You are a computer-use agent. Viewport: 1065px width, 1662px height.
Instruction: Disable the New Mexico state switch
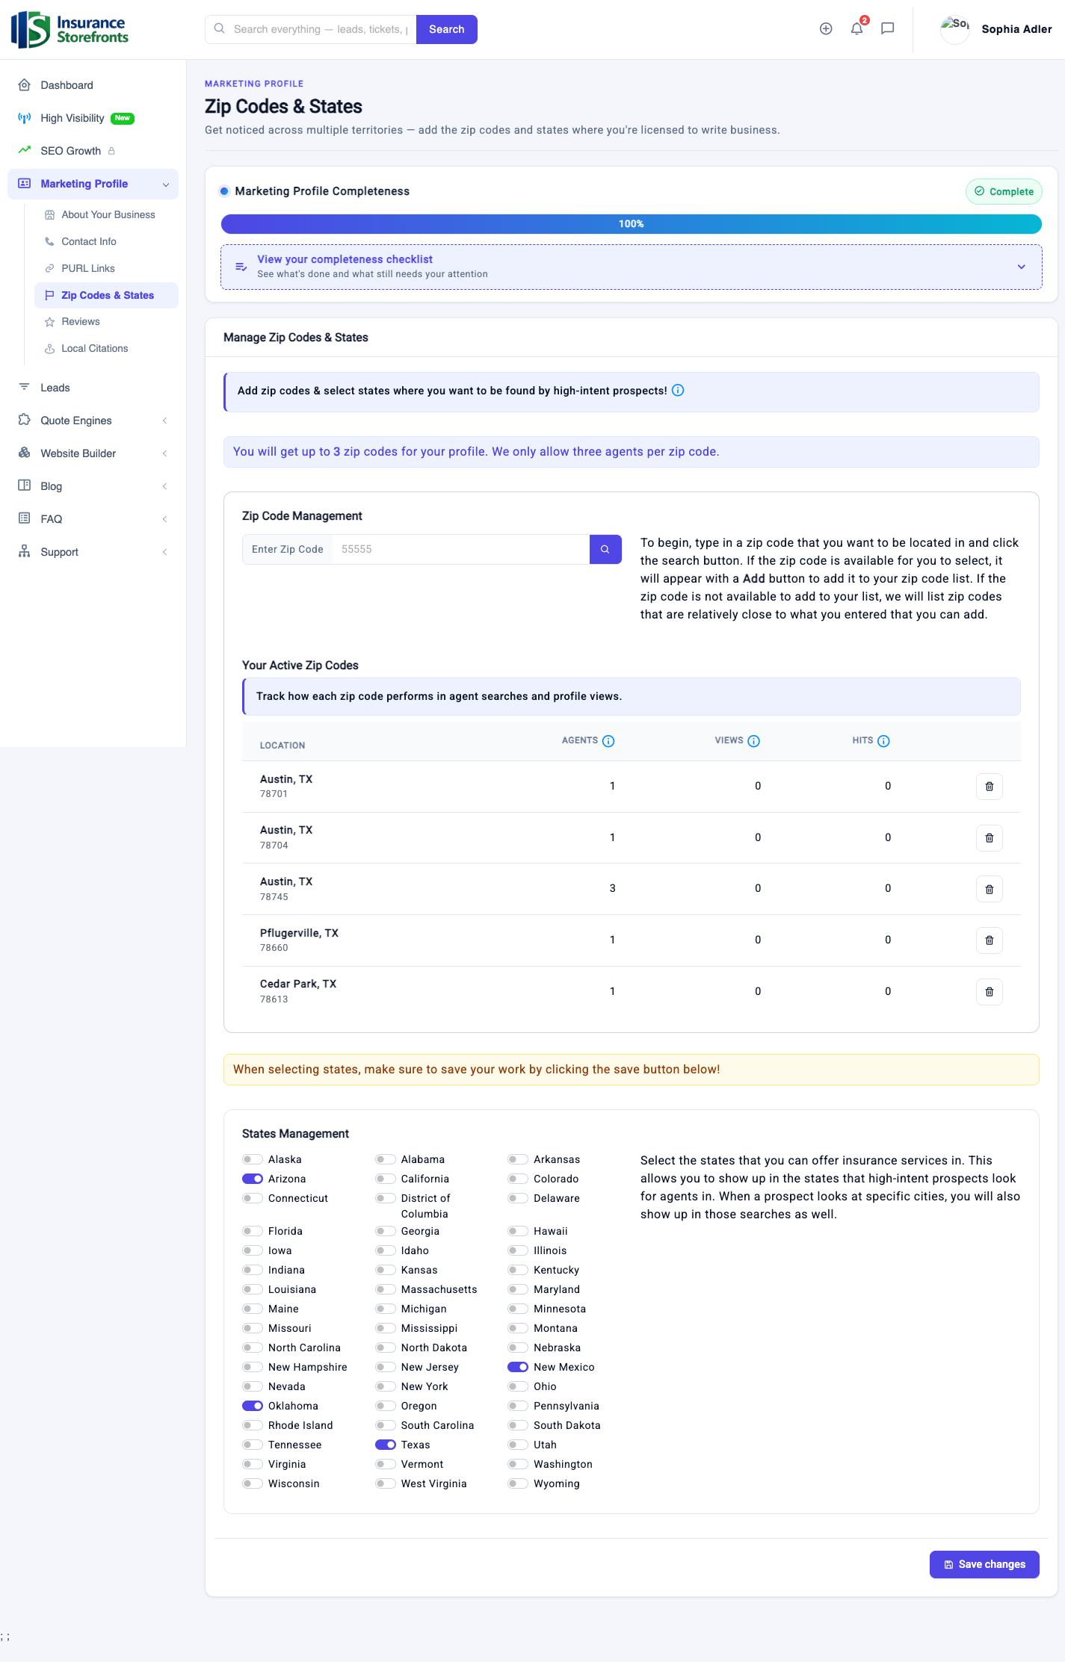tap(518, 1367)
